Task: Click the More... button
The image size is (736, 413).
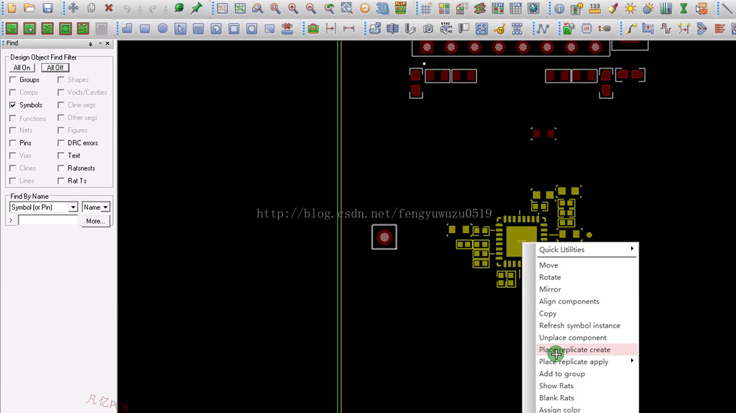Action: pos(95,221)
